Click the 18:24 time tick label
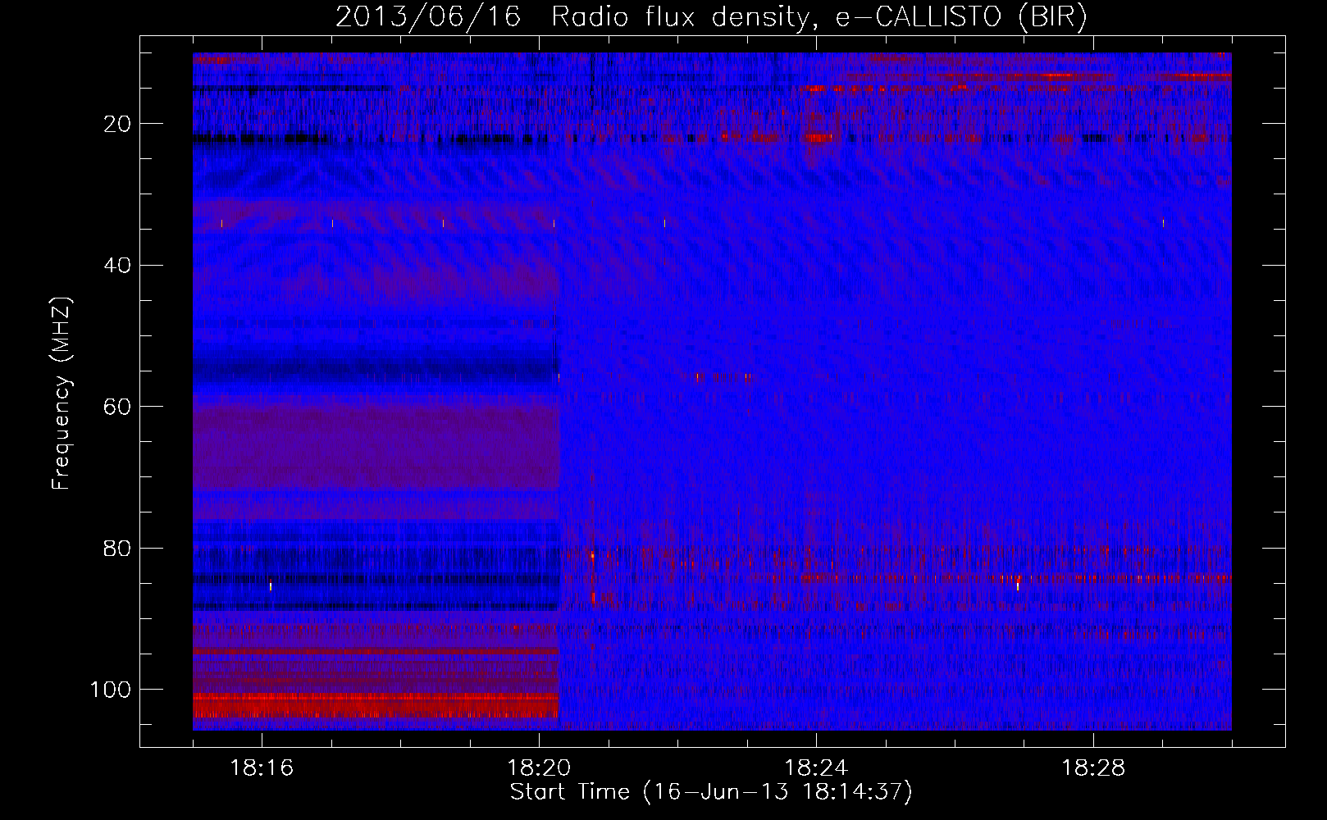1327x820 pixels. (x=816, y=768)
